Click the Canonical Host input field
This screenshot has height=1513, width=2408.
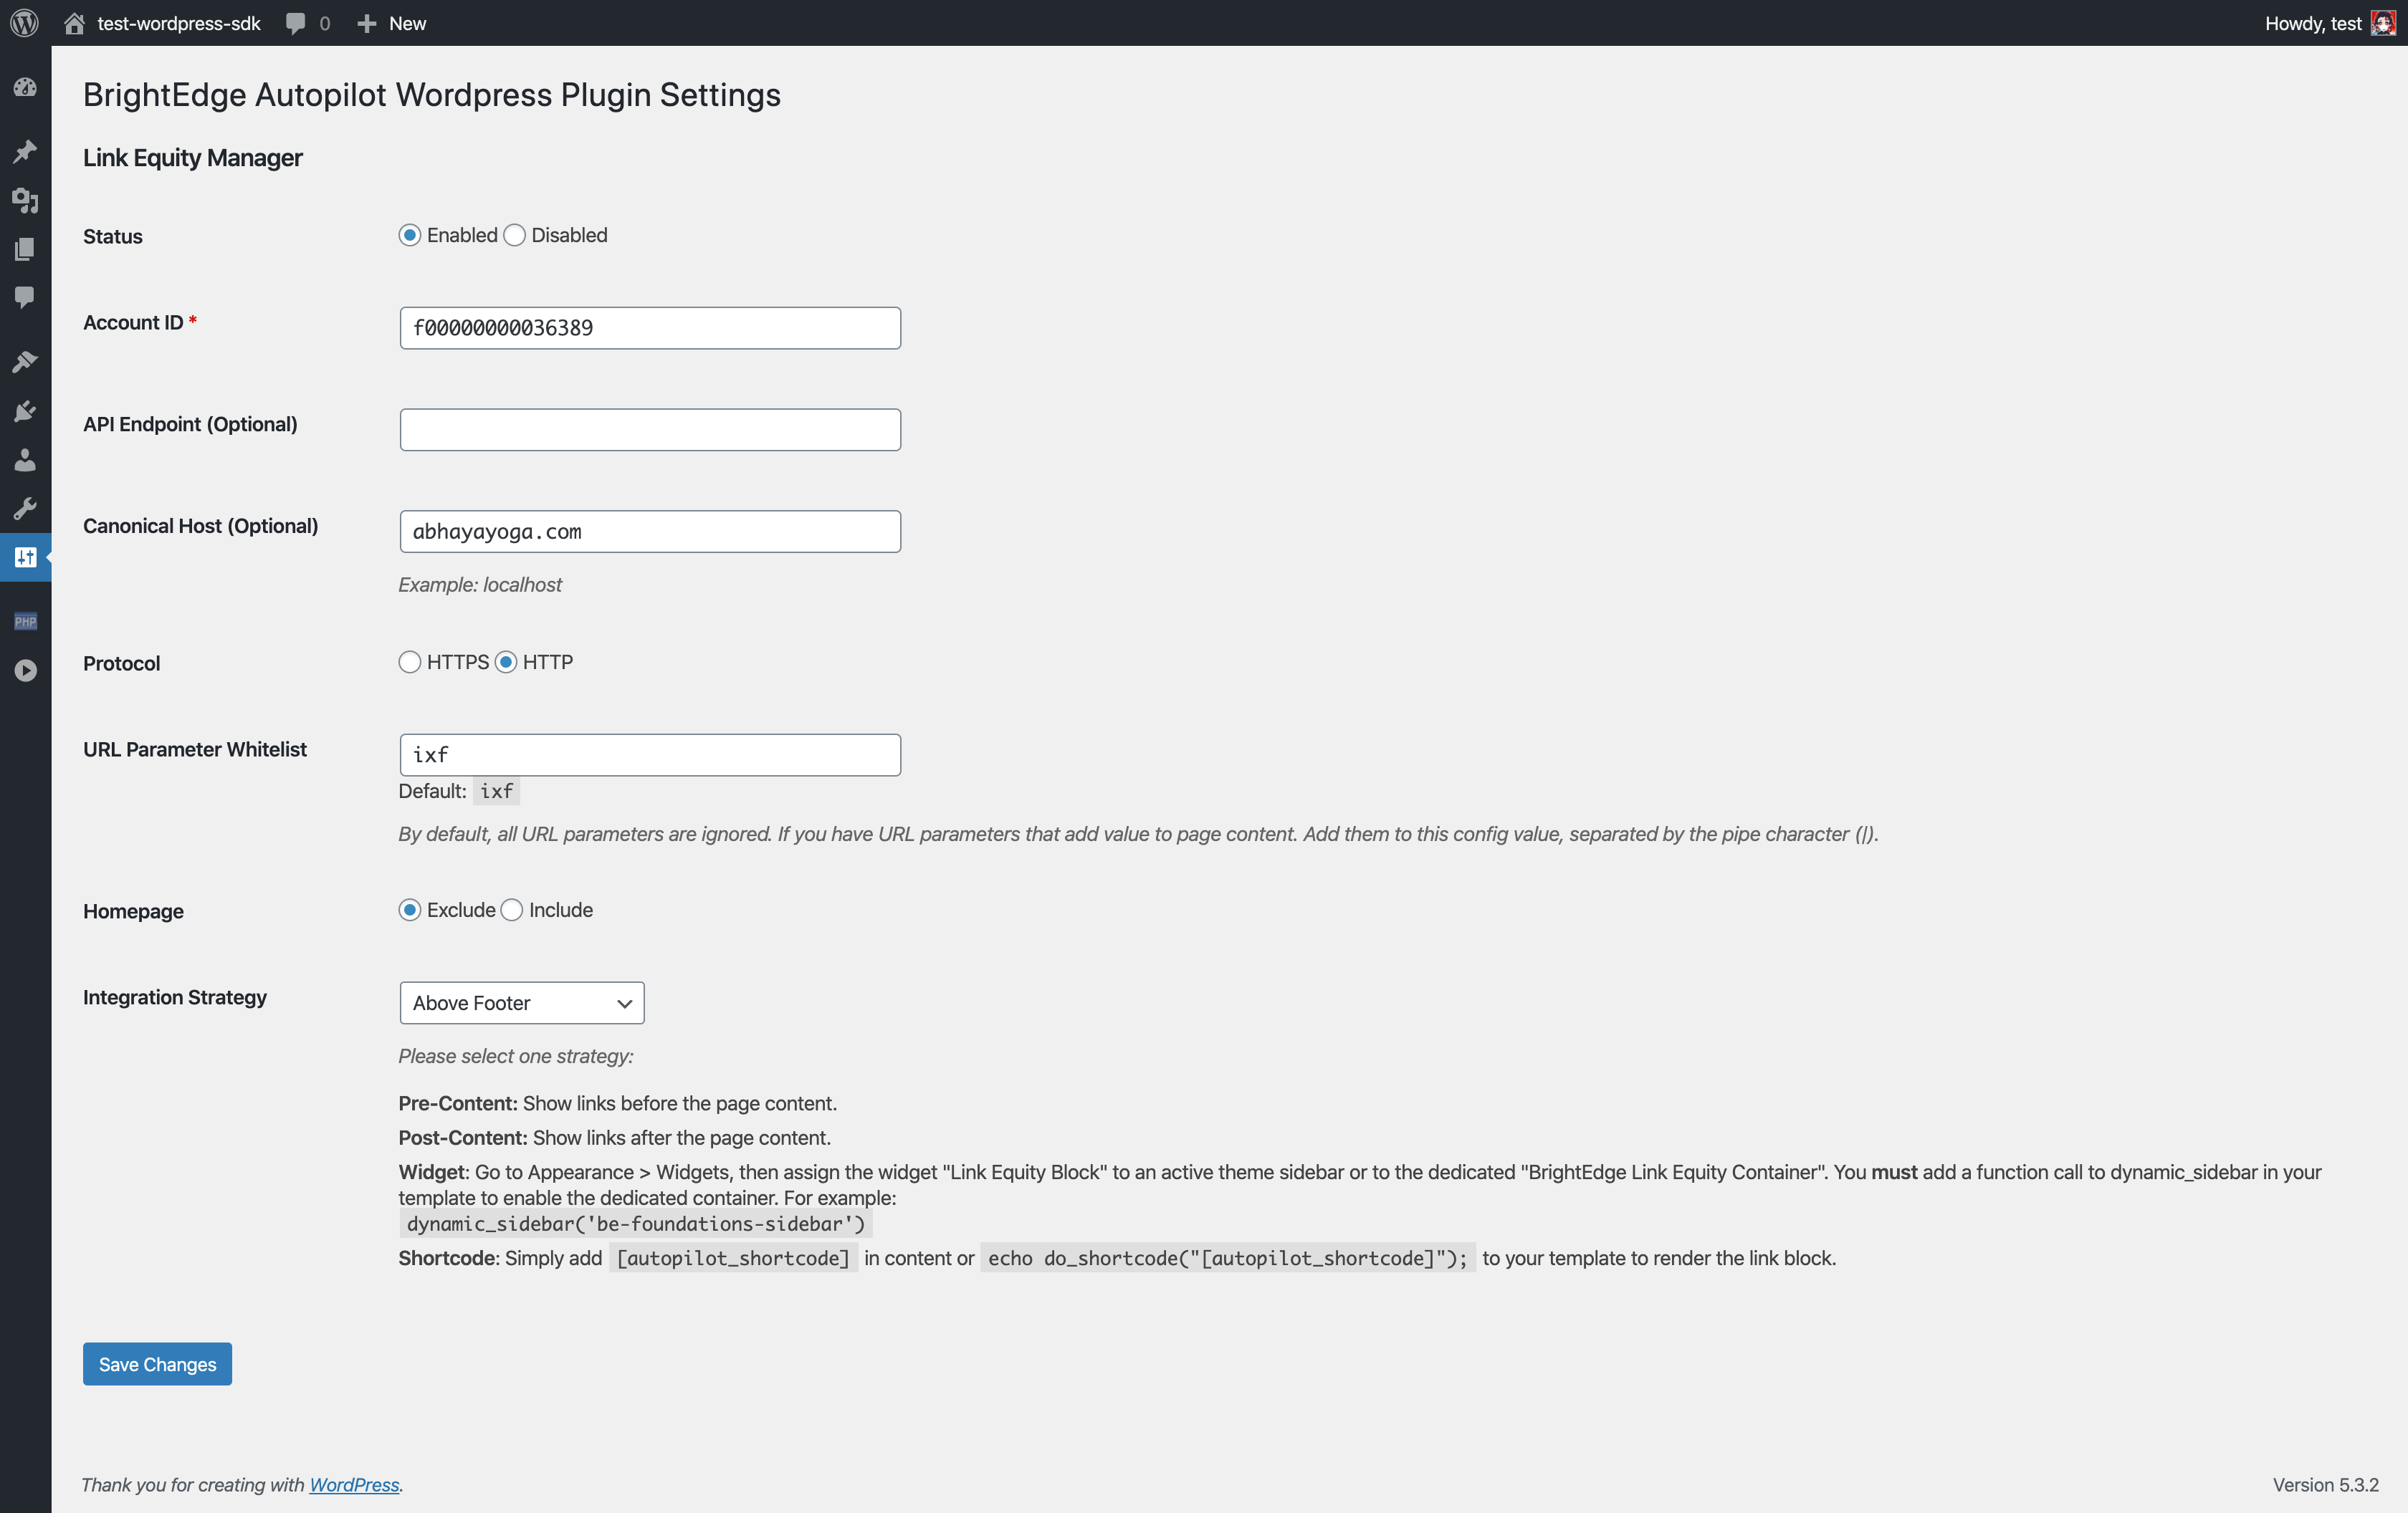point(650,532)
